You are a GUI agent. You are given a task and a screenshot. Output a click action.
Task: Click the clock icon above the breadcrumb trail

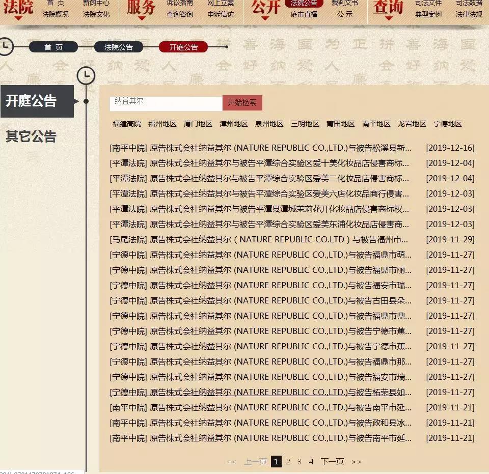click(x=6, y=46)
